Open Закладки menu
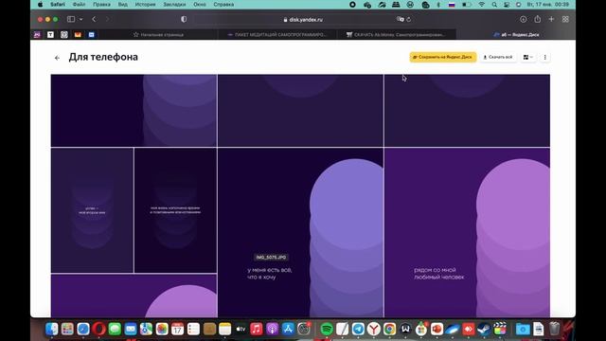This screenshot has height=341, width=606. pos(174,4)
